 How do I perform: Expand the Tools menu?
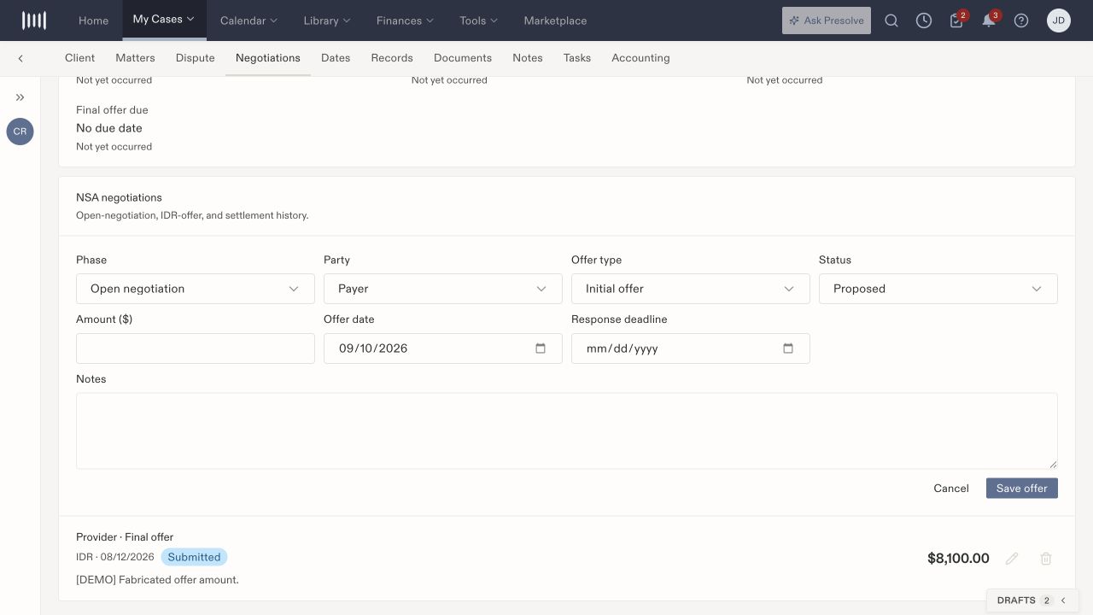(478, 20)
